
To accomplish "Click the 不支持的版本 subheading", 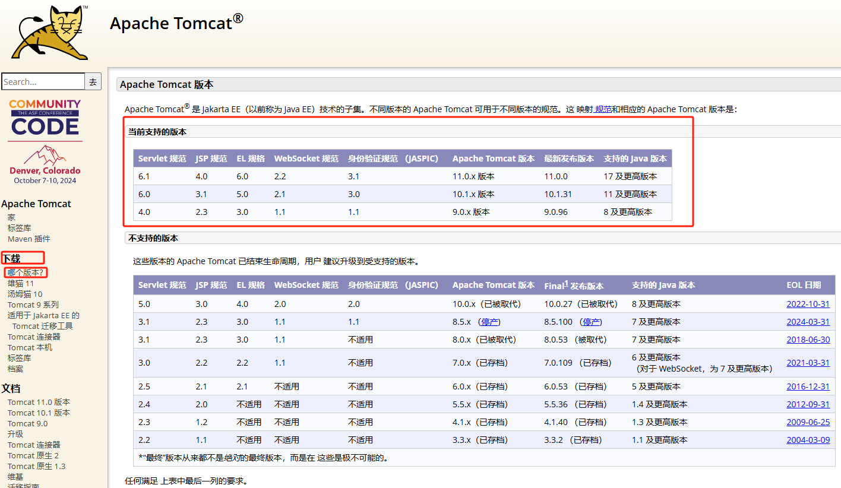I will pos(153,238).
